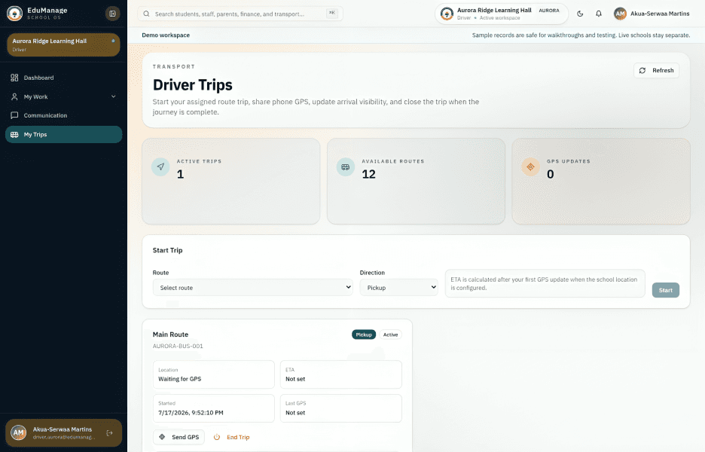Image resolution: width=705 pixels, height=452 pixels.
Task: Open the Aurora Ridge Learning Hall sidebar card
Action: 63,44
